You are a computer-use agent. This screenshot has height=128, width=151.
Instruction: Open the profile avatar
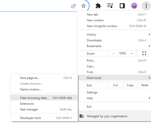tap(134, 6)
